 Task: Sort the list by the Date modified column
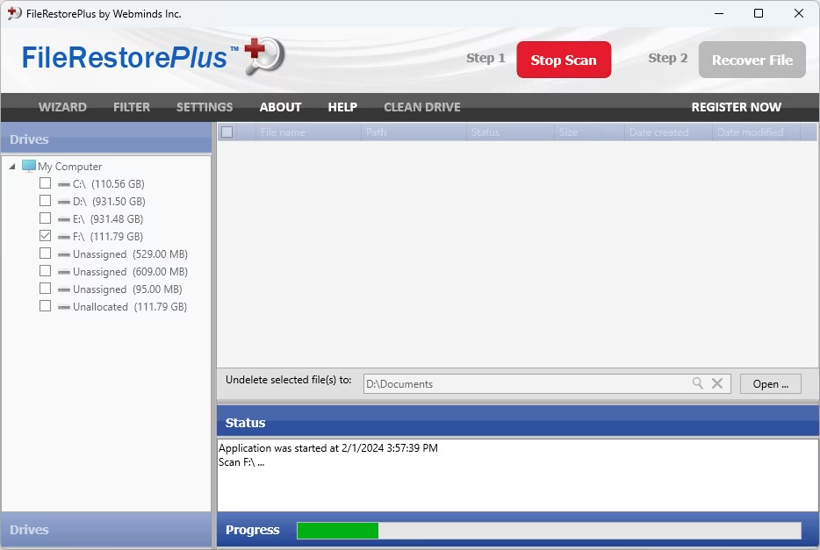point(753,132)
